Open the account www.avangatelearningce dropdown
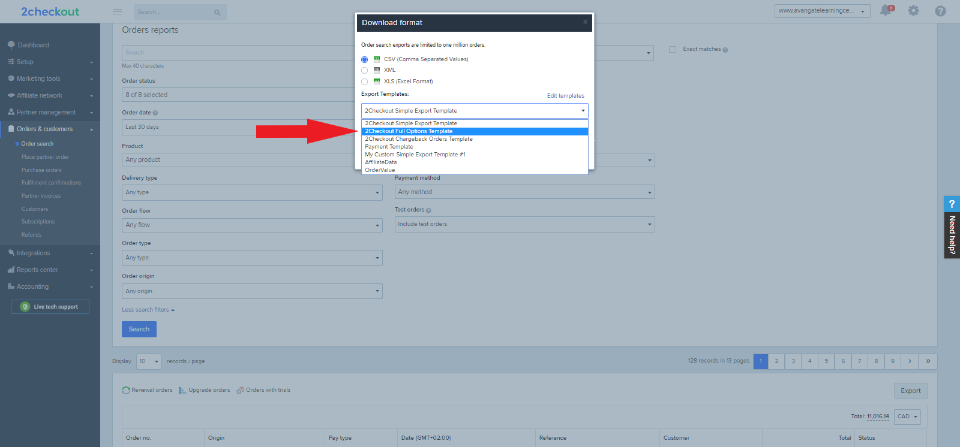 [x=822, y=11]
